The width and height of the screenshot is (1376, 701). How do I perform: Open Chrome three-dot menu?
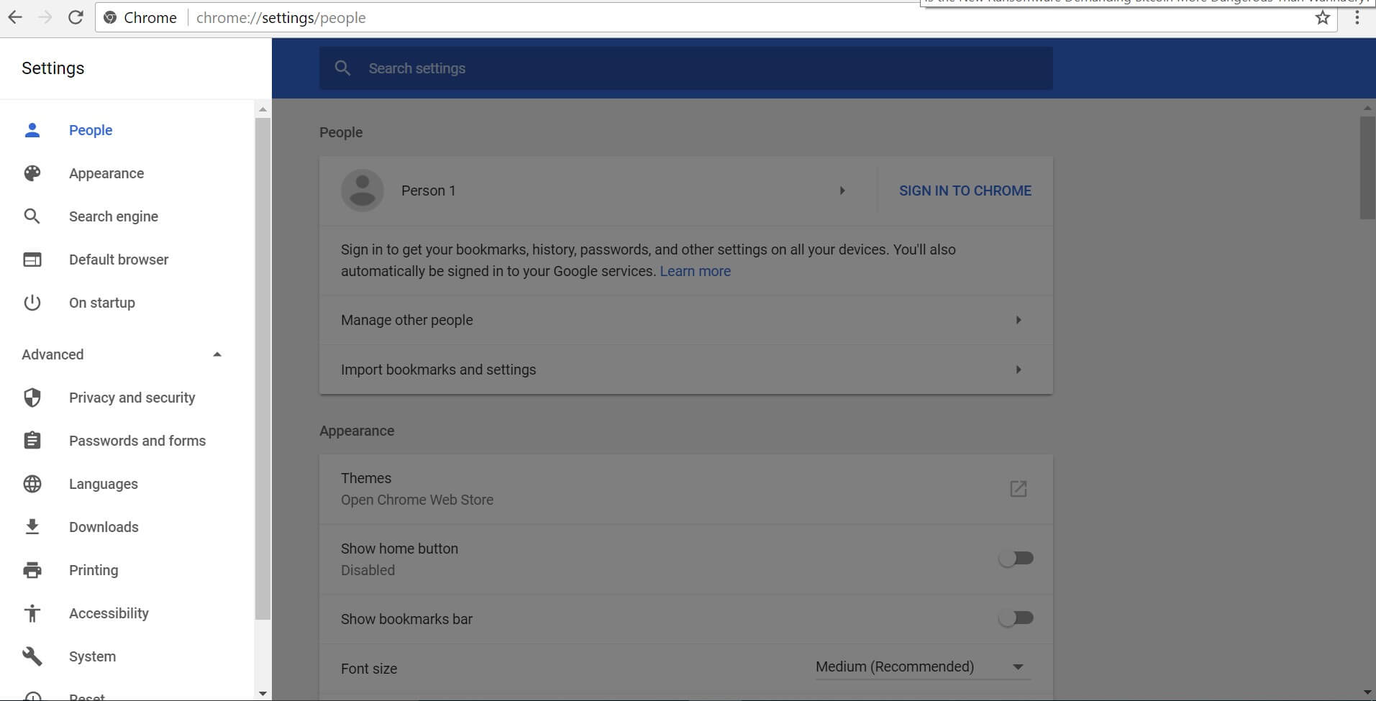tap(1357, 18)
